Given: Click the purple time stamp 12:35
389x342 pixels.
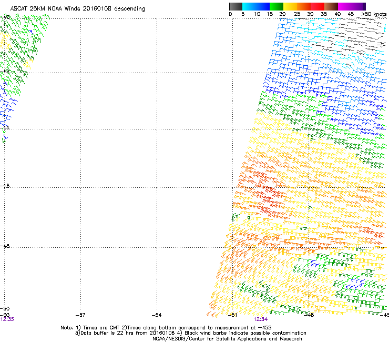Looking at the screenshot, I should pyautogui.click(x=7, y=319).
